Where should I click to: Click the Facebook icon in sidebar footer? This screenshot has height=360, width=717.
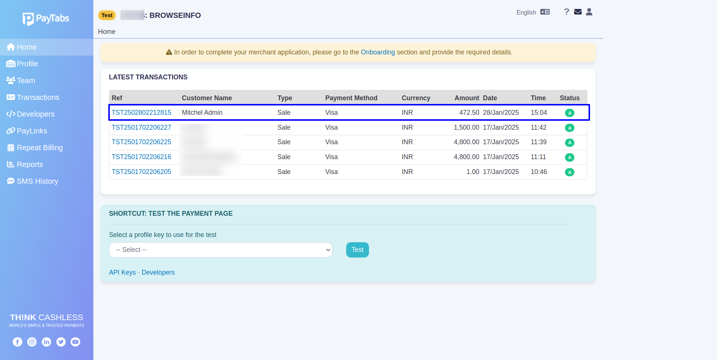[x=18, y=342]
